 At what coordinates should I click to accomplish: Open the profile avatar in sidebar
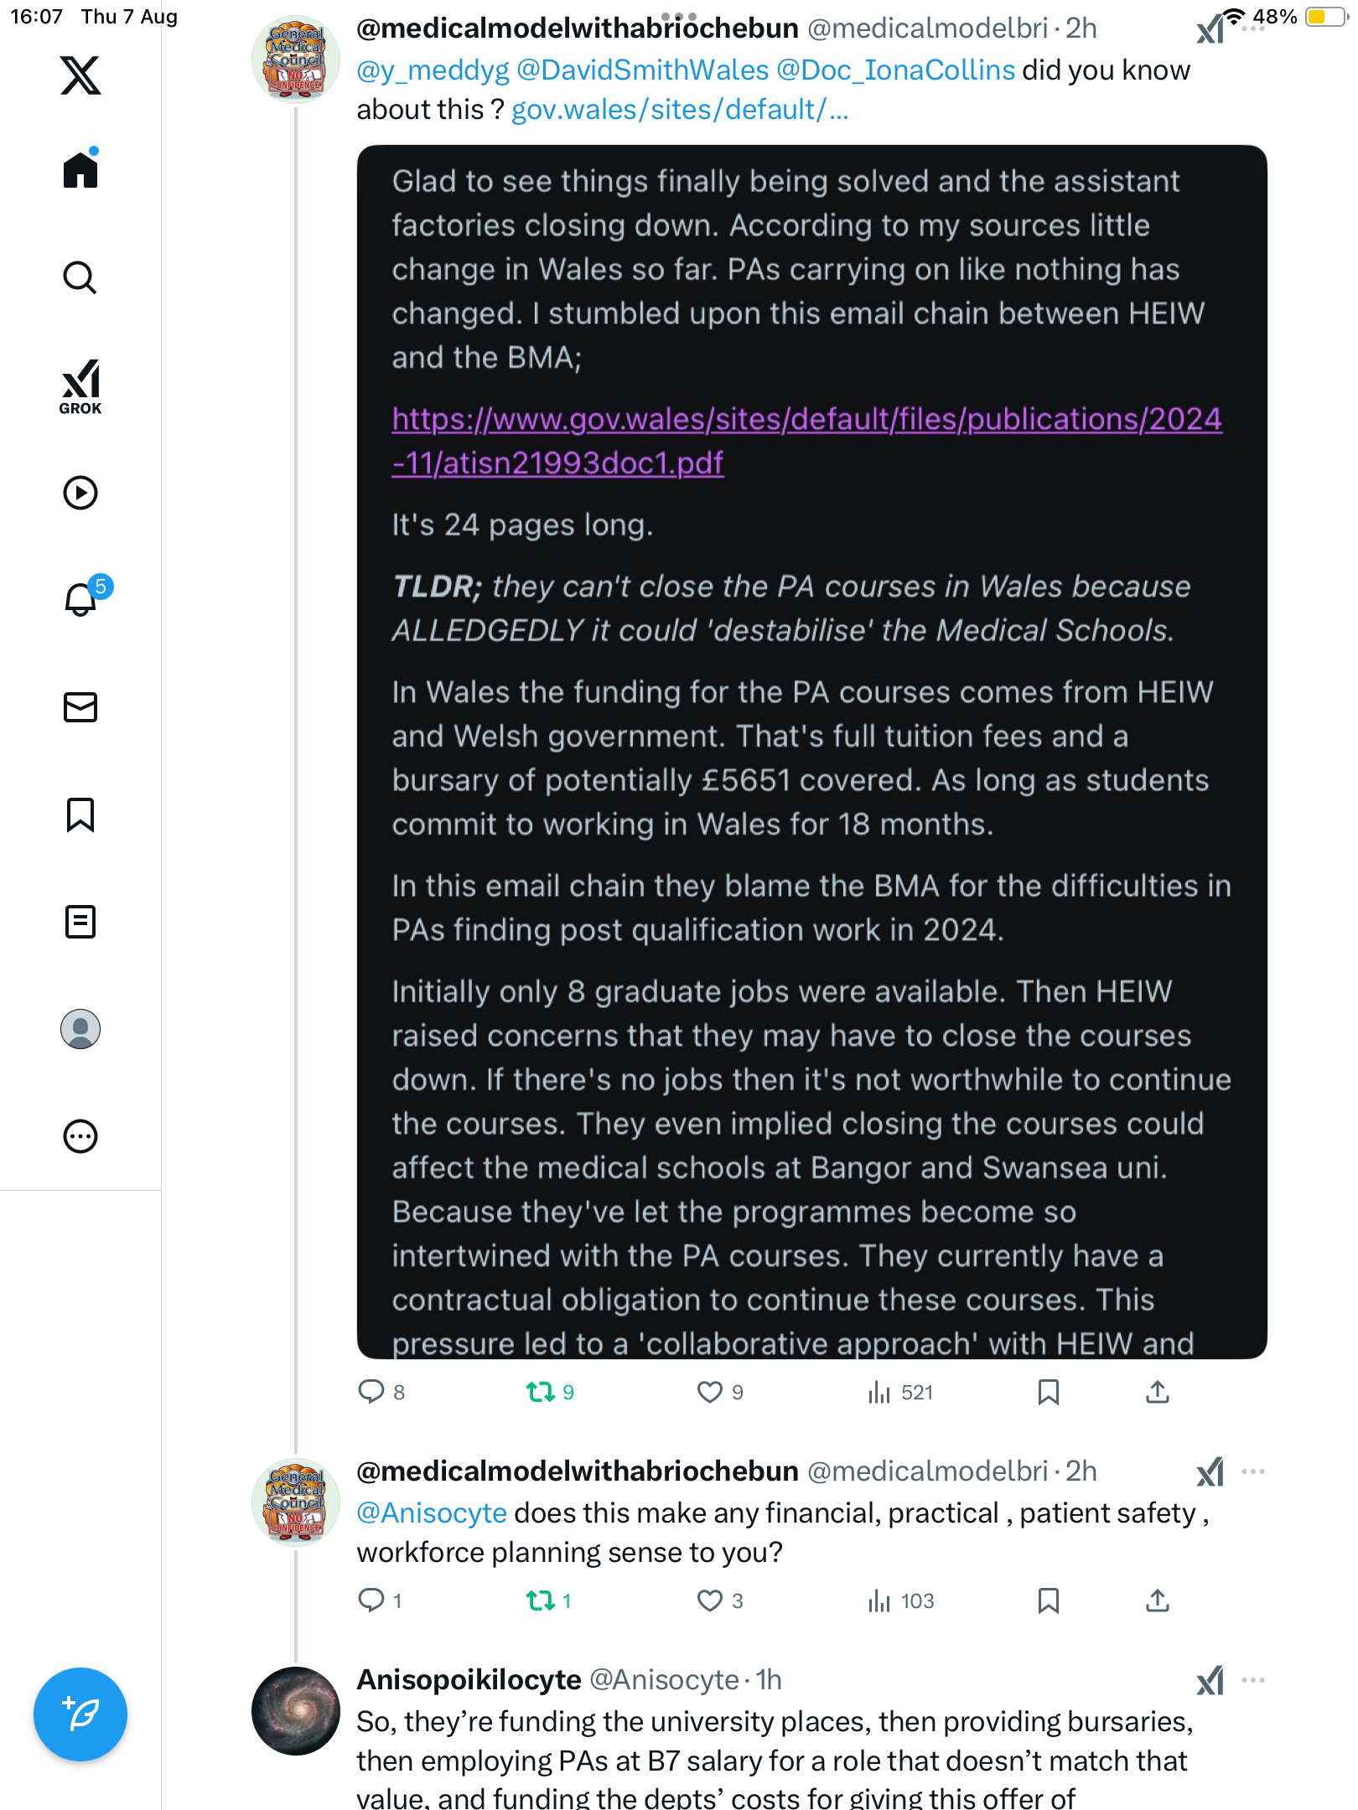tap(80, 1029)
